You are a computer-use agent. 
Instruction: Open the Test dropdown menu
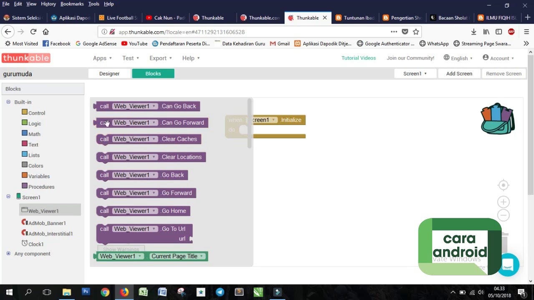pyautogui.click(x=131, y=58)
